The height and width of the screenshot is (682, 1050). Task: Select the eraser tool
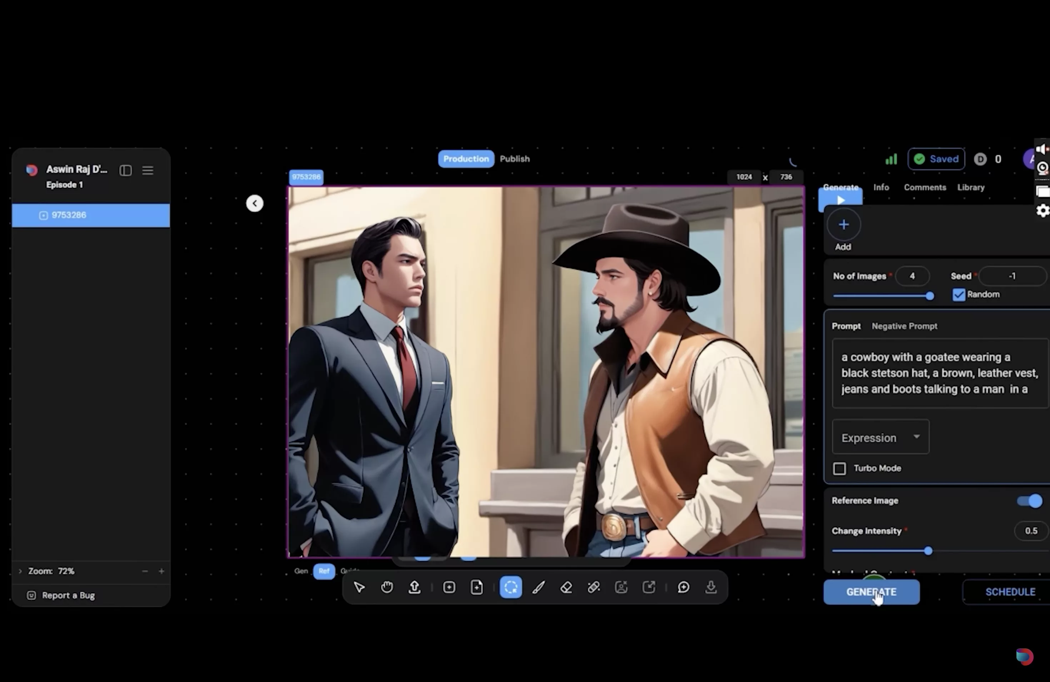[x=566, y=587]
